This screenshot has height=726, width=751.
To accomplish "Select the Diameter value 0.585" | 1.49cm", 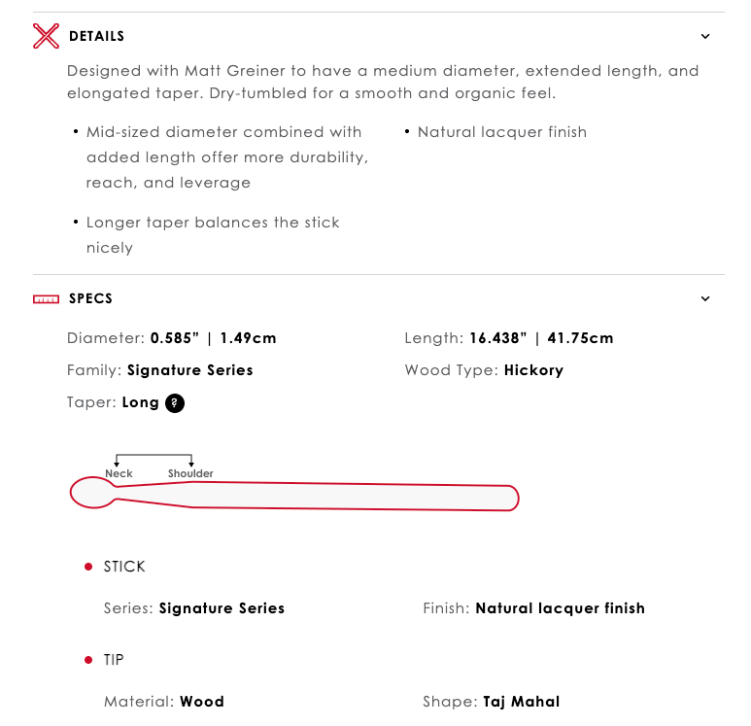I will (213, 338).
